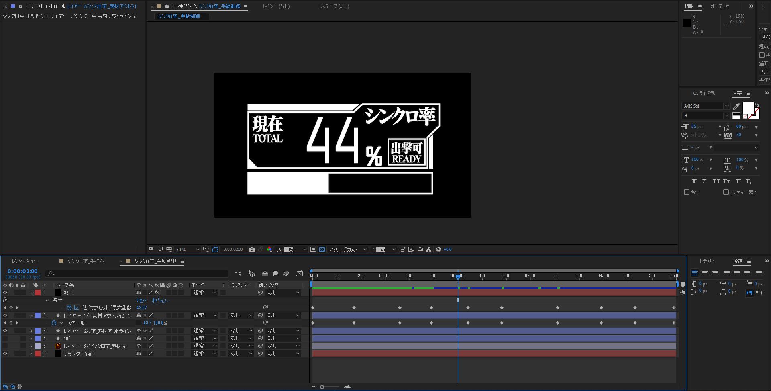Open the アクティブカメラ view dropdown

pos(348,250)
